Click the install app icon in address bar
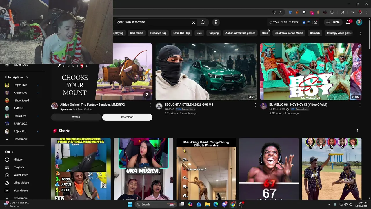This screenshot has width=371, height=209. [x=274, y=12]
